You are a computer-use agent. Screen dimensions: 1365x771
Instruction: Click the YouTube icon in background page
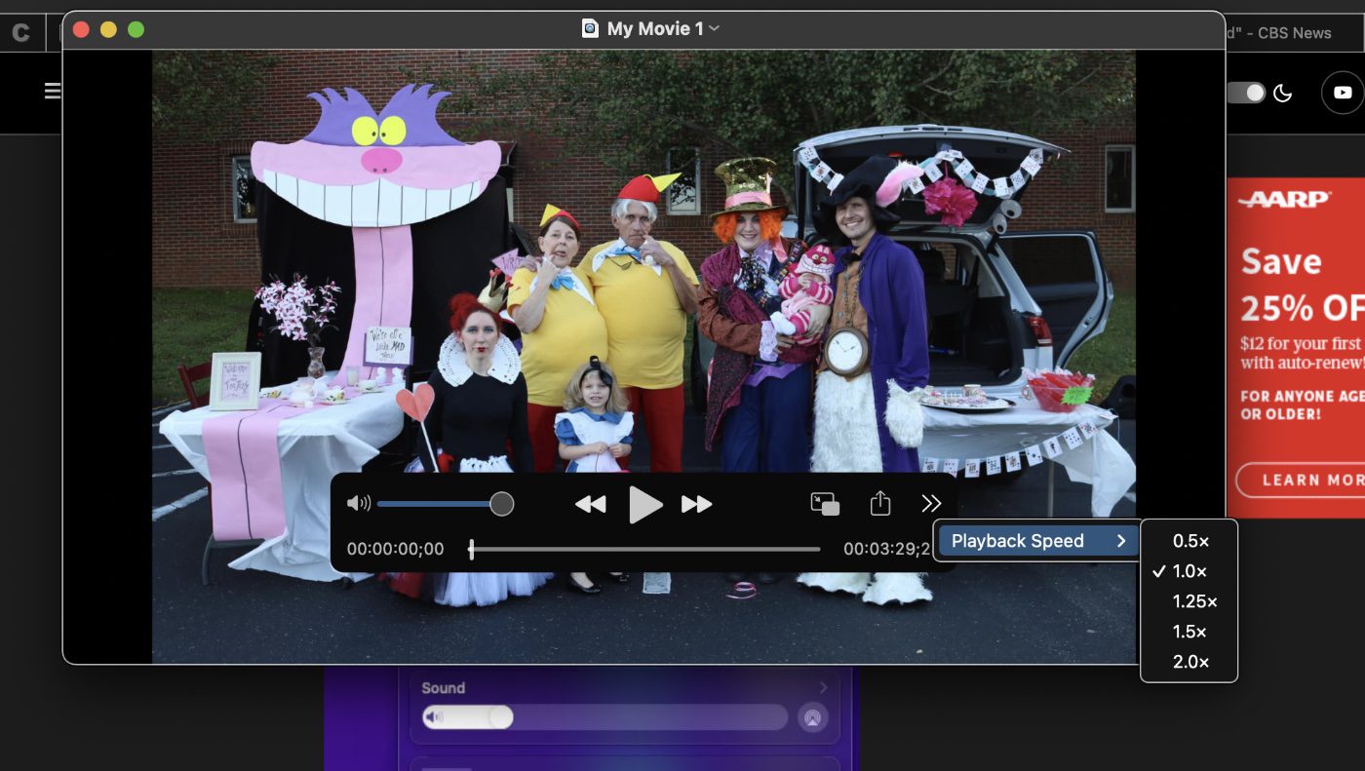click(1343, 93)
